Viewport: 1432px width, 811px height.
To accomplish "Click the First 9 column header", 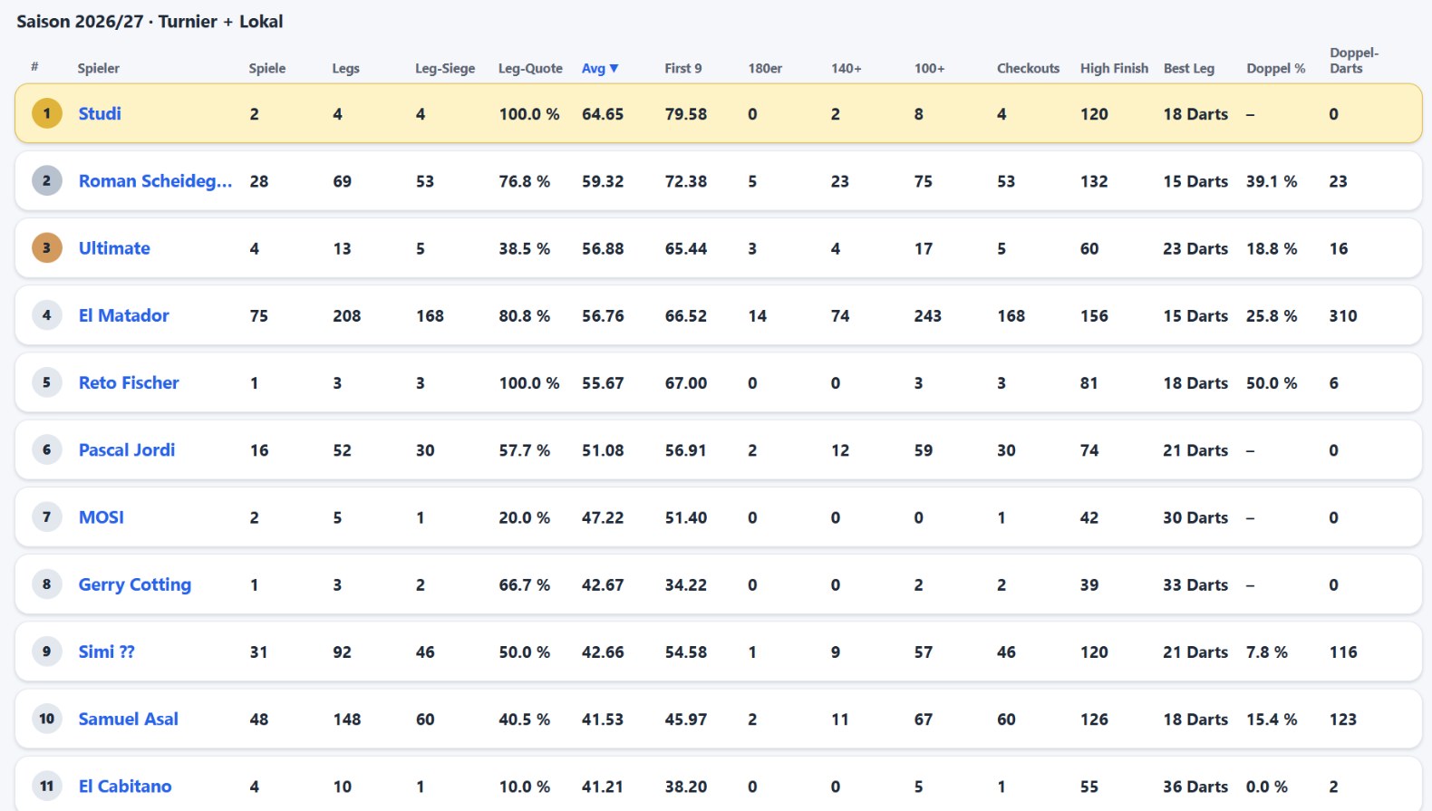I will (683, 68).
